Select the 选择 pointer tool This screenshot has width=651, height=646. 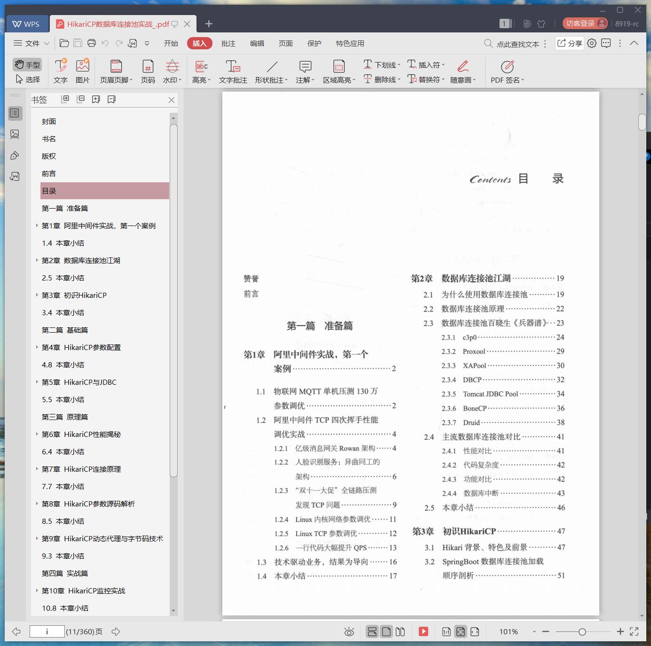tap(28, 79)
